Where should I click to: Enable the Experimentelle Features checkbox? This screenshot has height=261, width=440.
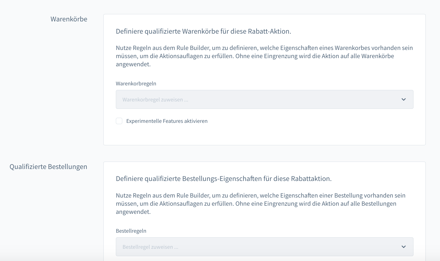point(119,121)
